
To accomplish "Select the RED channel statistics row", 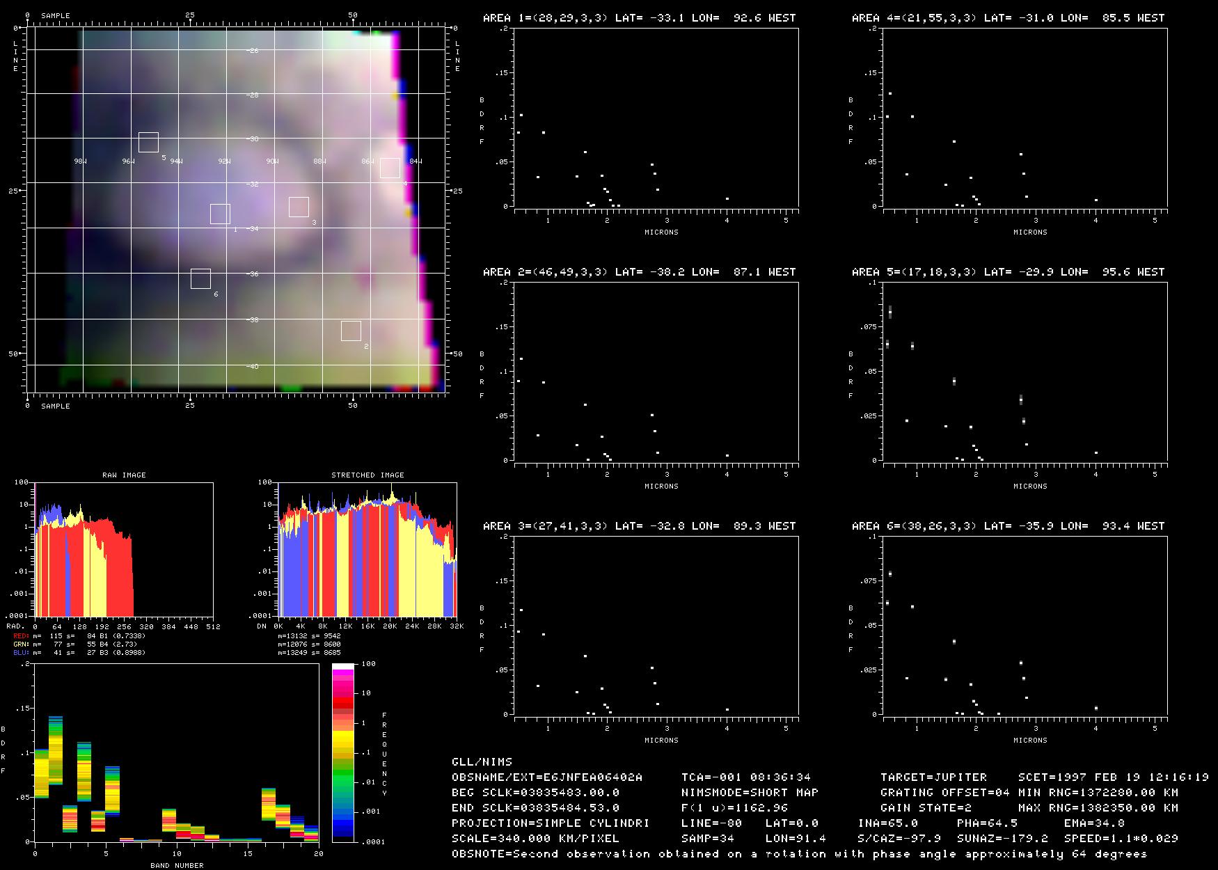I will click(80, 635).
